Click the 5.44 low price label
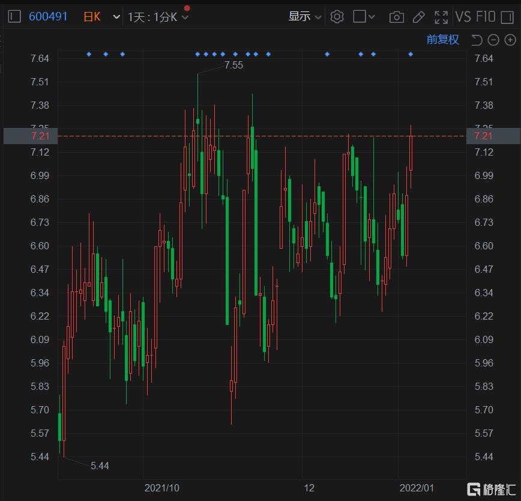Viewport: 521px width, 501px height. click(100, 466)
